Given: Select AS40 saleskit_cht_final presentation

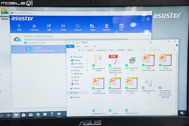Looking at the screenshot, I should (x=165, y=63).
